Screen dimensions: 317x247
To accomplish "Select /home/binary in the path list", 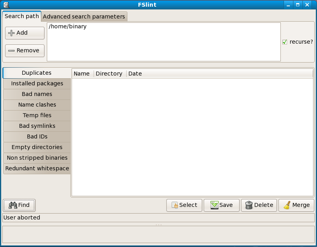I will pyautogui.click(x=67, y=27).
